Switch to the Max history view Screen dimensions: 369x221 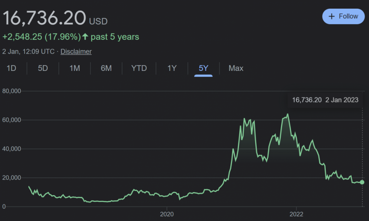[236, 68]
